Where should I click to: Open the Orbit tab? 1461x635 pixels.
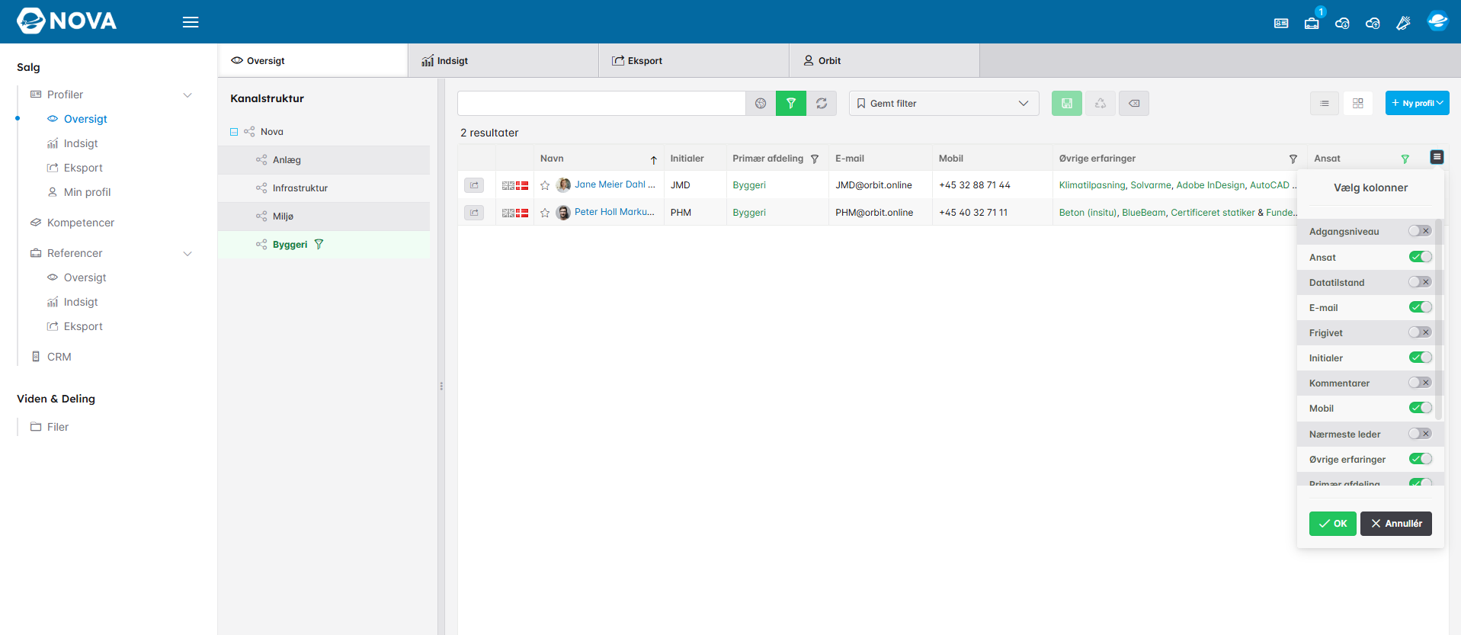pos(884,60)
